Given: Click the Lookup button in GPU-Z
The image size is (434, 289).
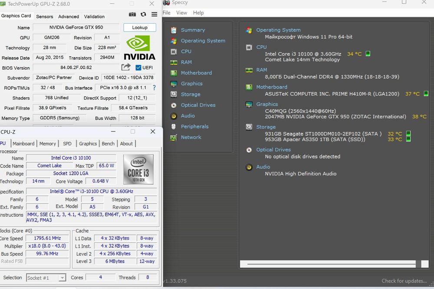Looking at the screenshot, I should (x=140, y=27).
